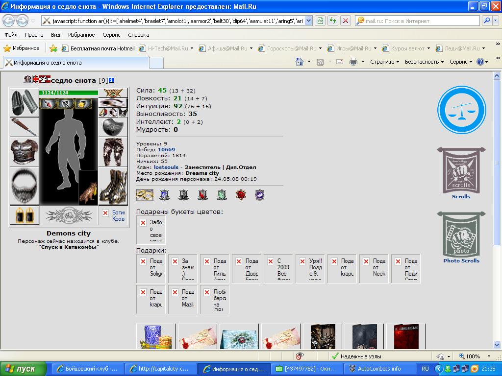Click the favorites add star icon
This screenshot has width=502, height=376.
point(53,48)
